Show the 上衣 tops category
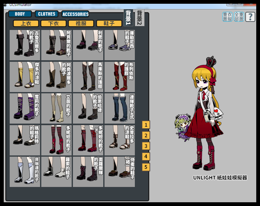The image size is (260, 206). [x=26, y=23]
